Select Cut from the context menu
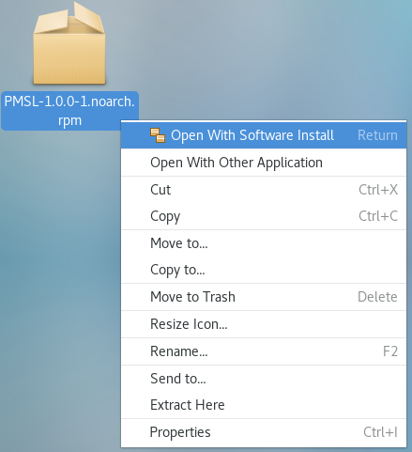 tap(264, 190)
